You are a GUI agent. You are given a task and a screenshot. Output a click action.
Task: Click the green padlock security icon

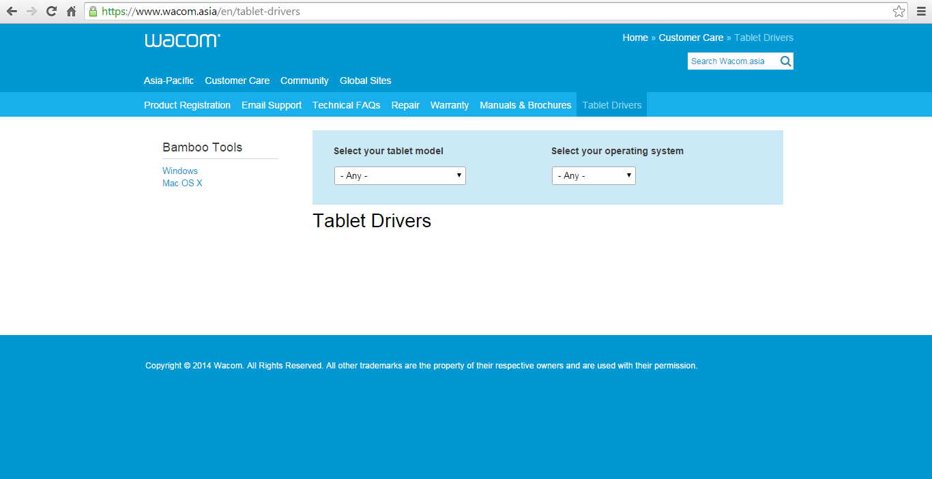(x=93, y=12)
